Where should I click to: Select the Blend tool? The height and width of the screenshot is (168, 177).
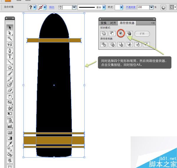point(10,149)
